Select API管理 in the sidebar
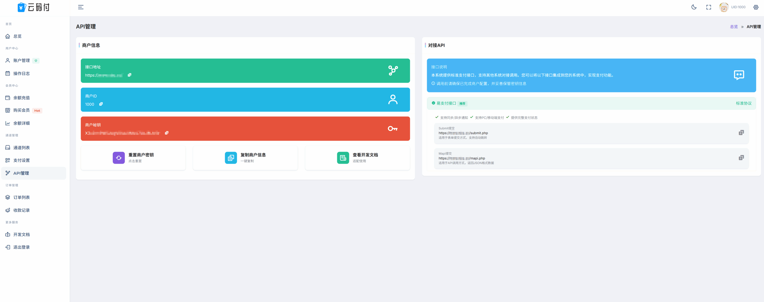The height and width of the screenshot is (302, 764). (33, 173)
